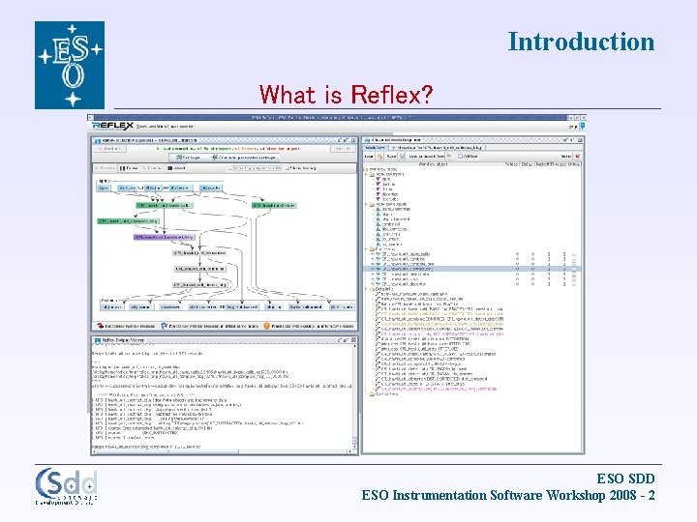
Task: Click the REFLEX logo
Action: (x=112, y=126)
